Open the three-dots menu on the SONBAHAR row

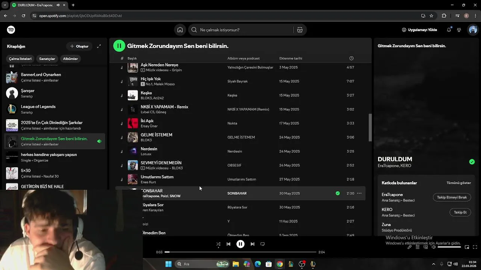359,193
